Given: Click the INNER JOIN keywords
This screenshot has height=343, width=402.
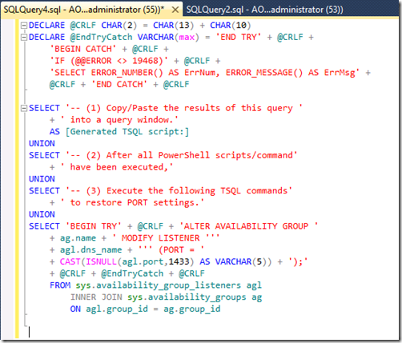Looking at the screenshot, I should [x=96, y=297].
